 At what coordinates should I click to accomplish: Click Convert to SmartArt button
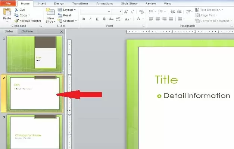click(x=213, y=21)
